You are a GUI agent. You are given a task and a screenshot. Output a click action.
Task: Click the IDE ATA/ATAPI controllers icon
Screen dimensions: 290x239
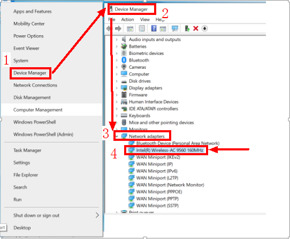coord(124,109)
